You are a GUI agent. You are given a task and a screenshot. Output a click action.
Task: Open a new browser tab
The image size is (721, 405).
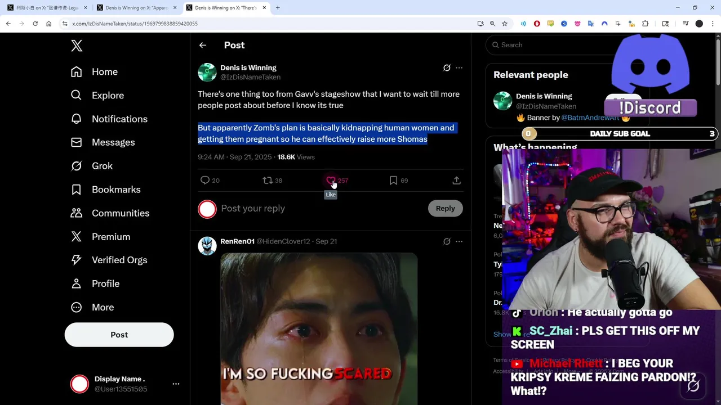278,8
